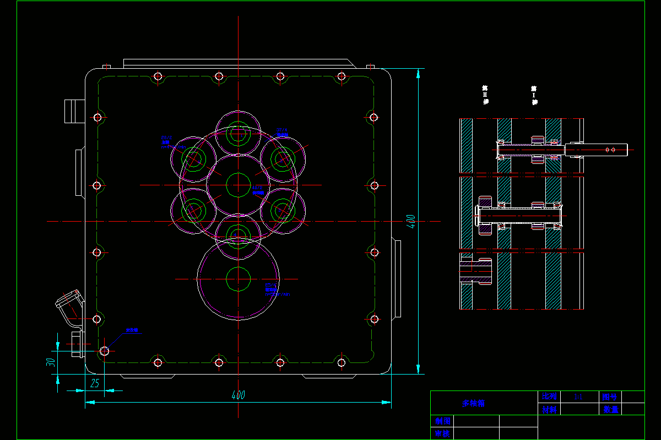661x440 pixels.
Task: Select the row II label above the section view
Action: [x=485, y=95]
